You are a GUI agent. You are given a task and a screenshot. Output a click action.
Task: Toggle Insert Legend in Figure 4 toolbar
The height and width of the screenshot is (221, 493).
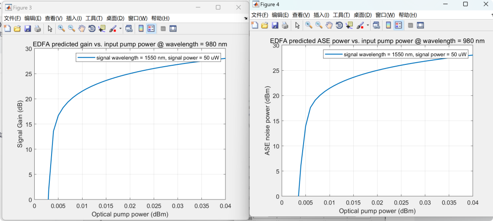(x=399, y=25)
